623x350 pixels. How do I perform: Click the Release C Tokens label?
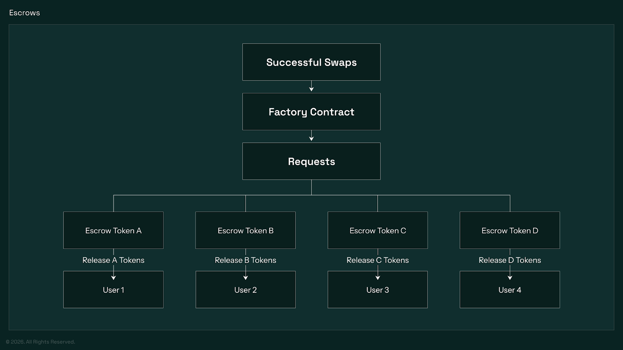(x=377, y=260)
